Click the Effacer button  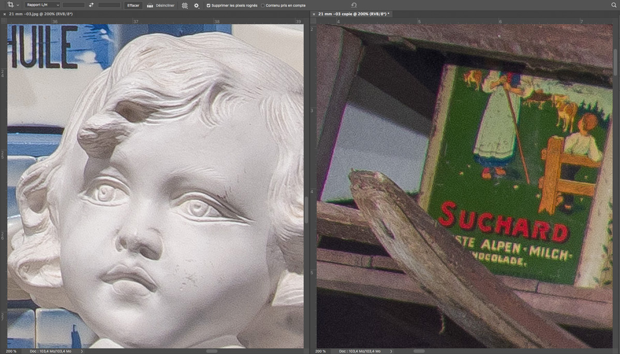click(133, 5)
